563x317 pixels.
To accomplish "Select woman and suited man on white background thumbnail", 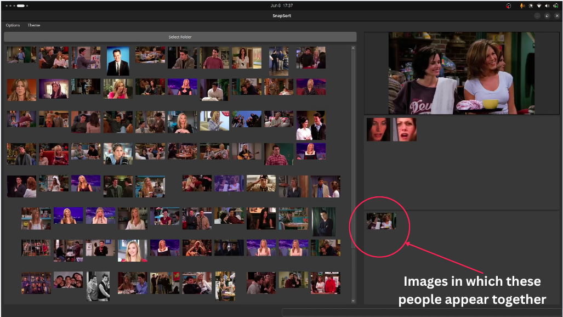I will click(311, 126).
